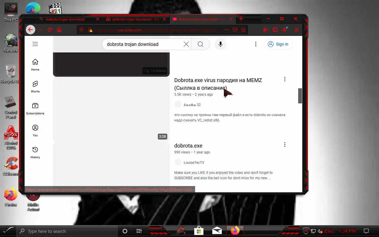Open the 14 videos playlist thumbnail
The image size is (379, 237).
click(x=111, y=64)
